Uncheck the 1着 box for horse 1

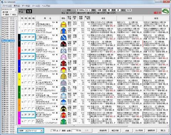click(x=26, y=24)
